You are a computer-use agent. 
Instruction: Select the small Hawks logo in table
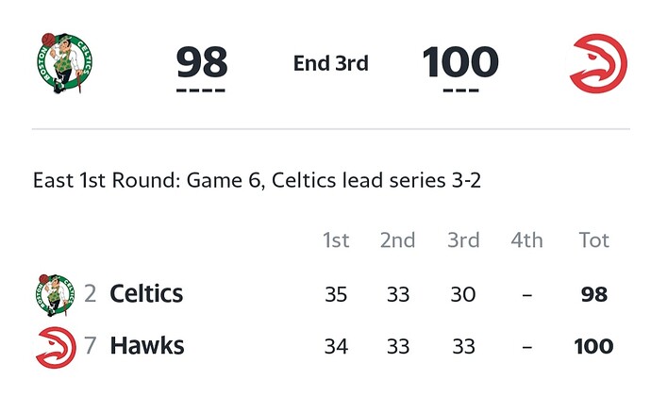point(56,347)
